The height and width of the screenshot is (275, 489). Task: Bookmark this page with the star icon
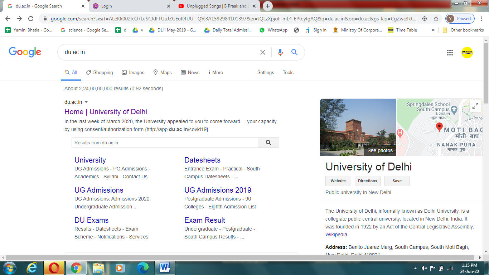click(436, 19)
